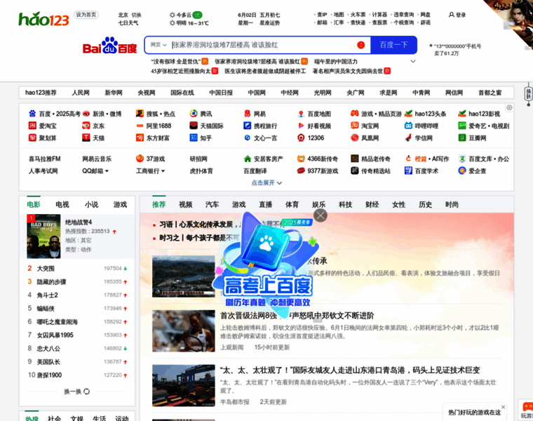Open the 爱淘宝 red icon
Screen dimensions: 533x421
click(x=32, y=126)
